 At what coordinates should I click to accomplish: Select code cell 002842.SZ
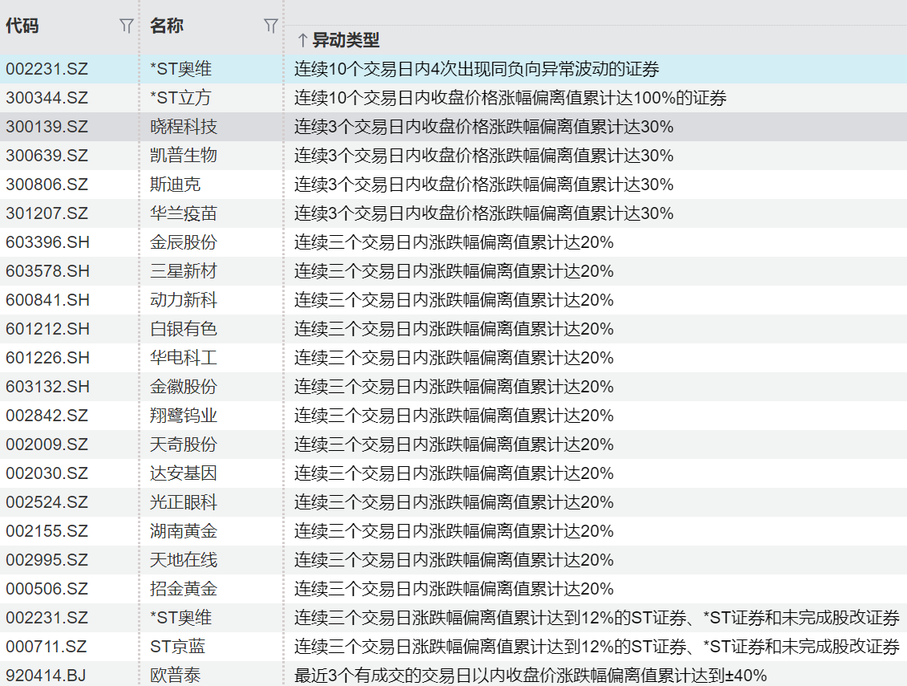coord(47,416)
